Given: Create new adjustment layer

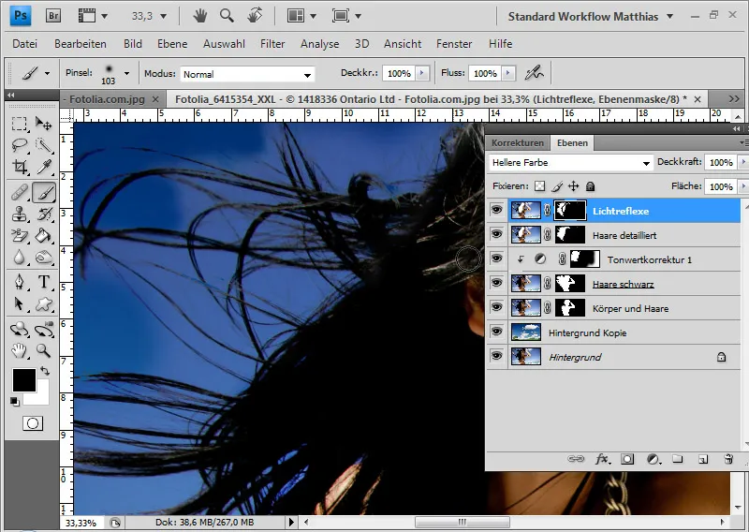Looking at the screenshot, I should click(654, 459).
